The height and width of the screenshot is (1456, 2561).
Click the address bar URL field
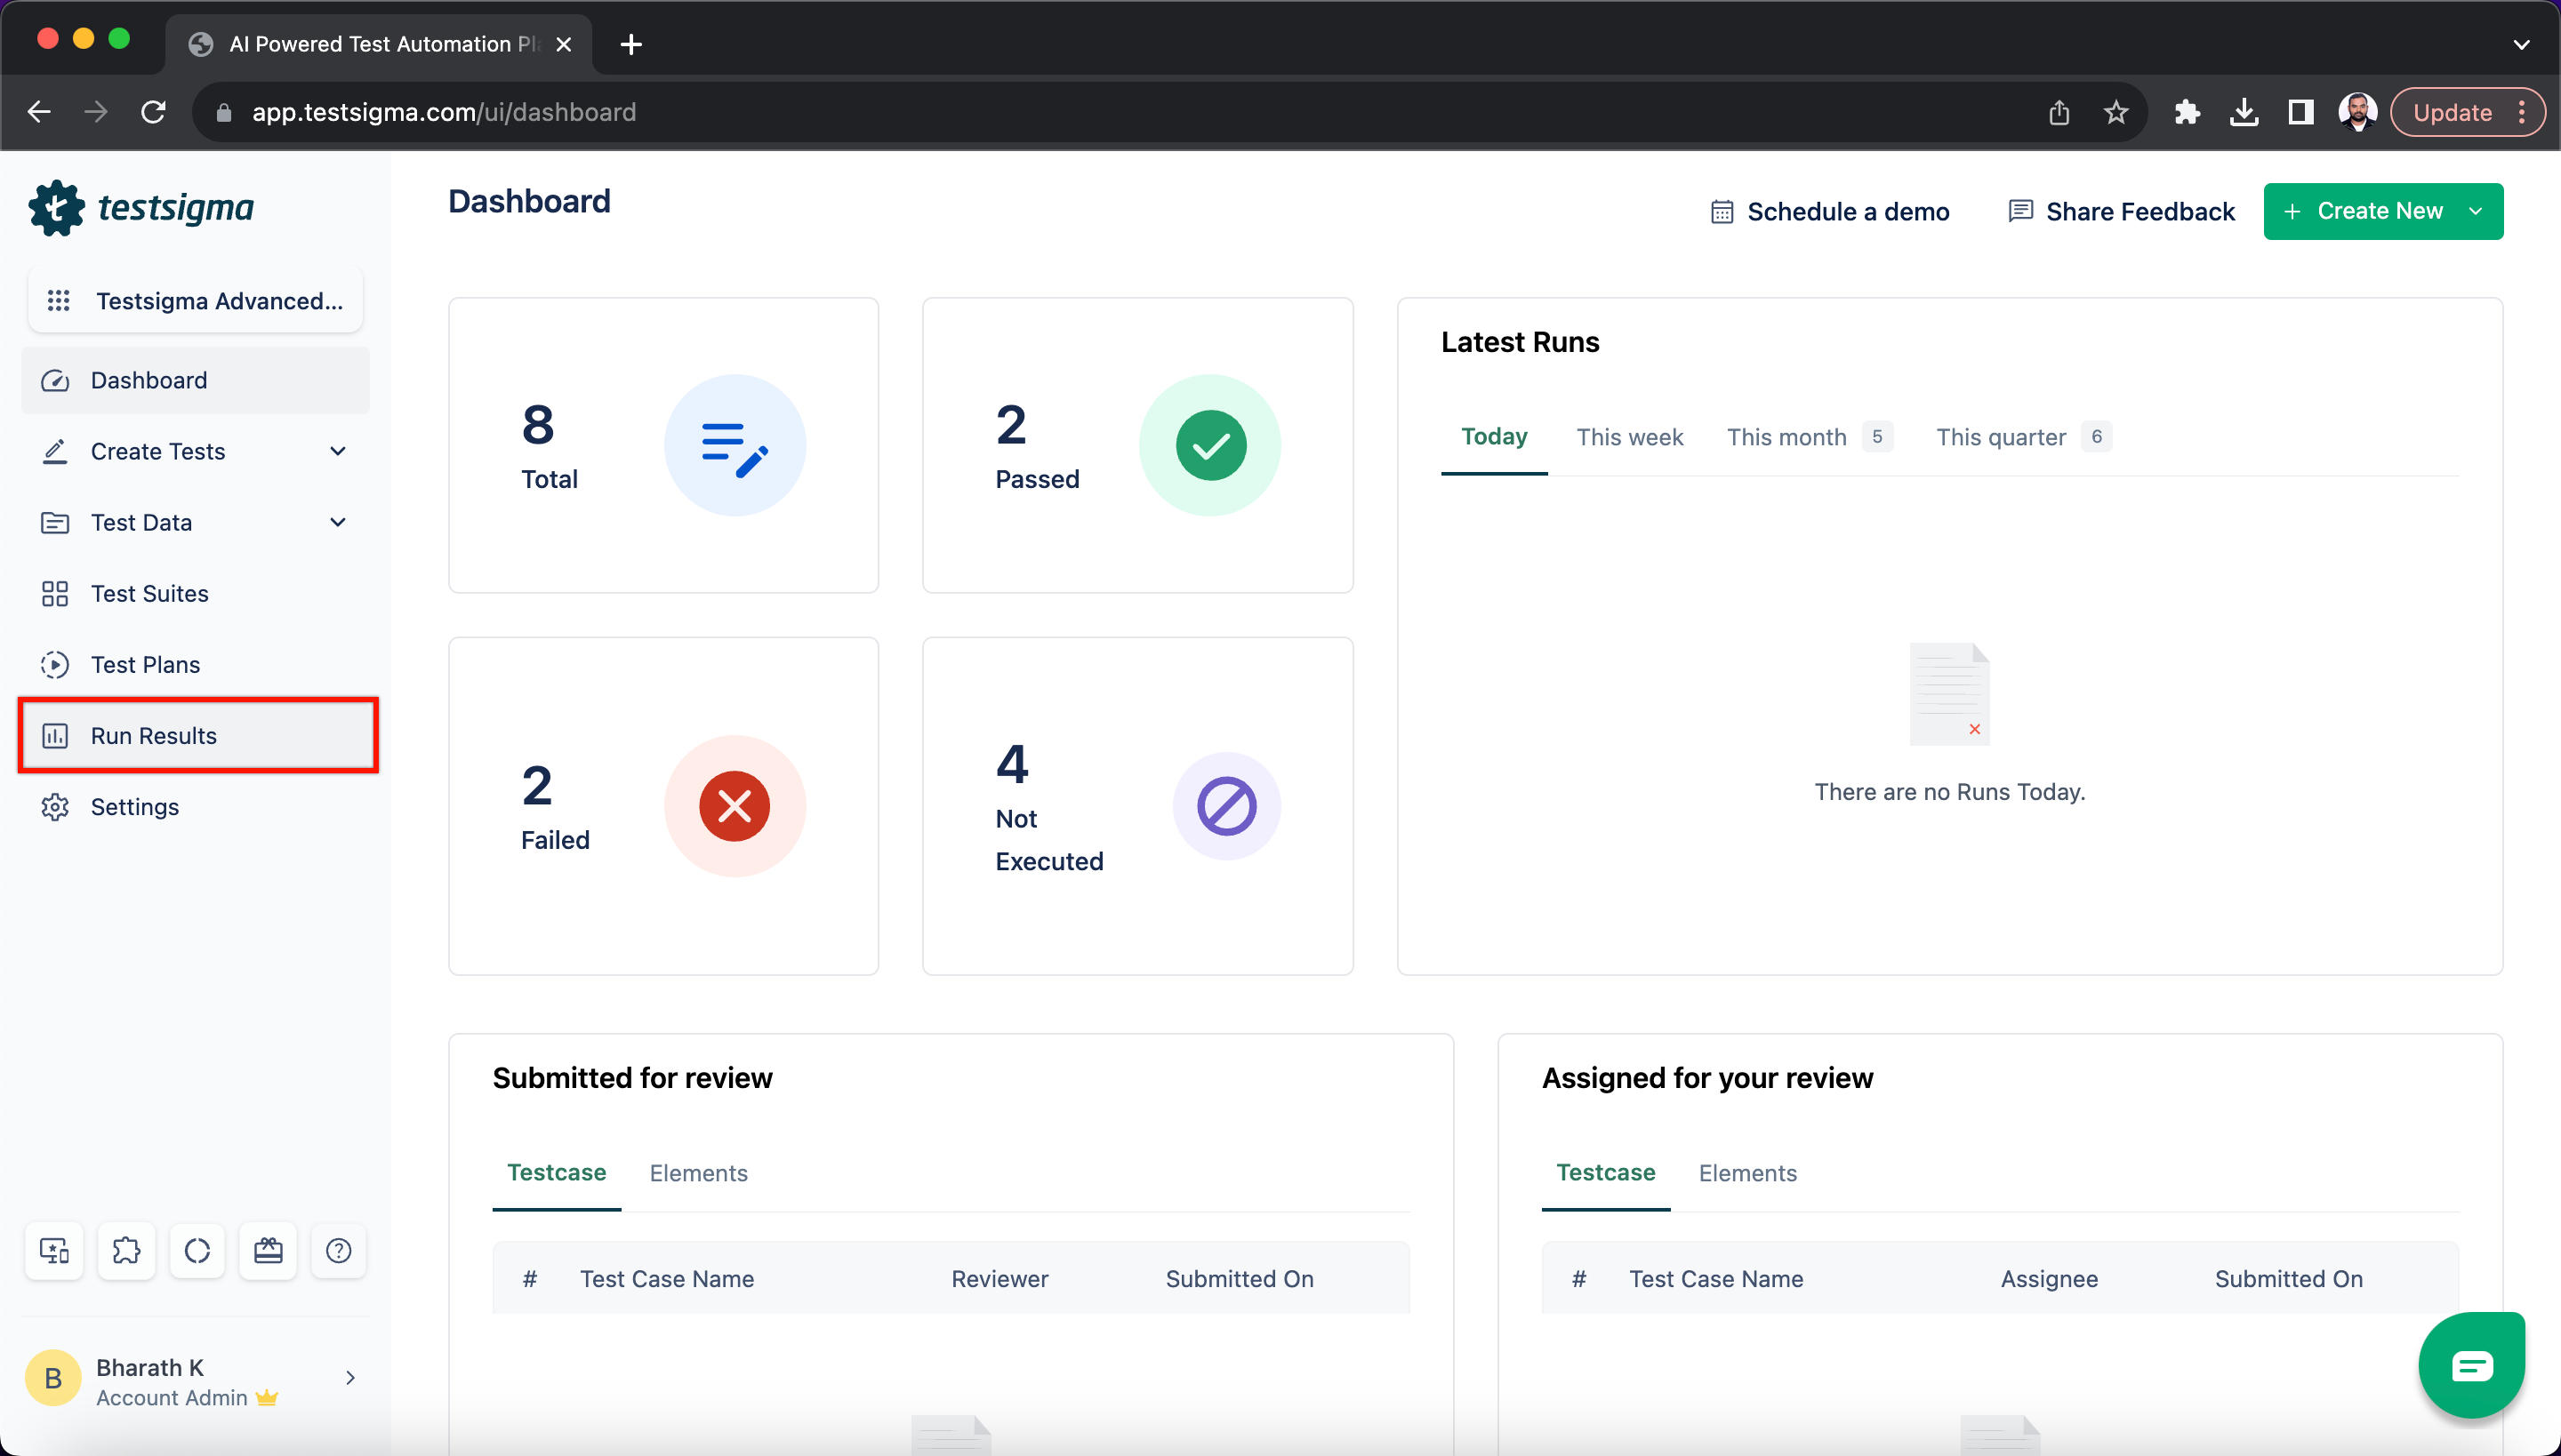pyautogui.click(x=1120, y=112)
